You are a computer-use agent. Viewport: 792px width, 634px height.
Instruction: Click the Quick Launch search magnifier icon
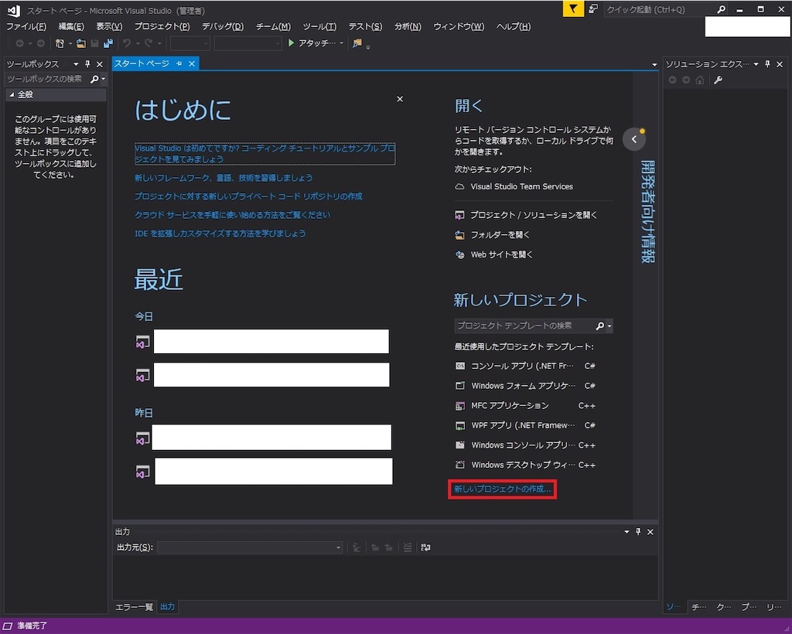tap(721, 9)
